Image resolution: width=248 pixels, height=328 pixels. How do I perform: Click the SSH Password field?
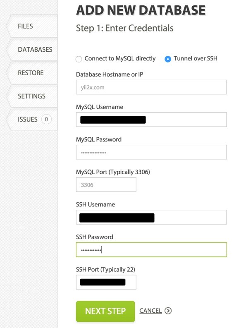click(x=151, y=249)
